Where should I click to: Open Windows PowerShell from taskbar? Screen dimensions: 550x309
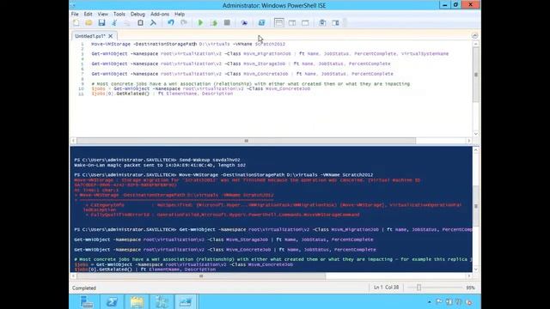coord(112,301)
